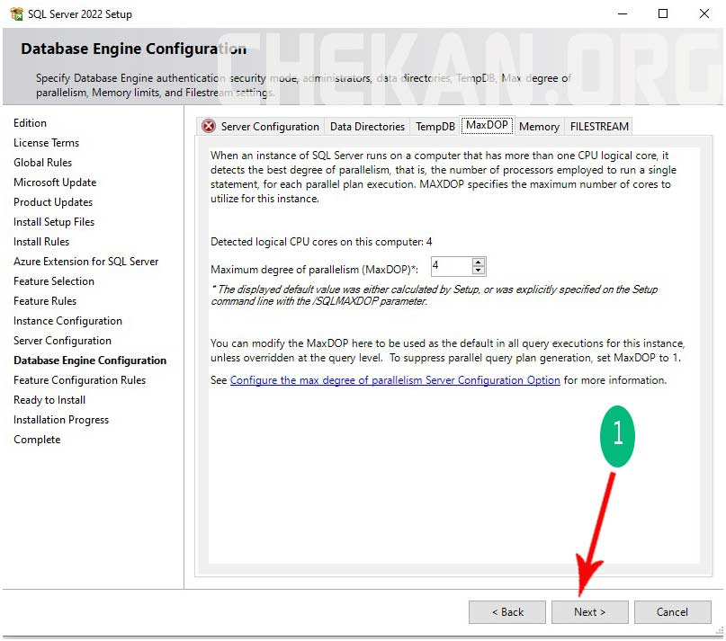Decrease MaxDOP value with down arrow
The image size is (726, 641).
tap(479, 270)
